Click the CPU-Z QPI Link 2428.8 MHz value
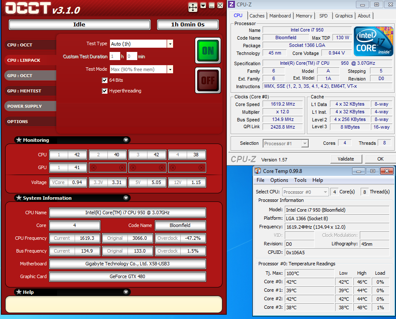This screenshot has width=396, height=319. click(x=283, y=127)
